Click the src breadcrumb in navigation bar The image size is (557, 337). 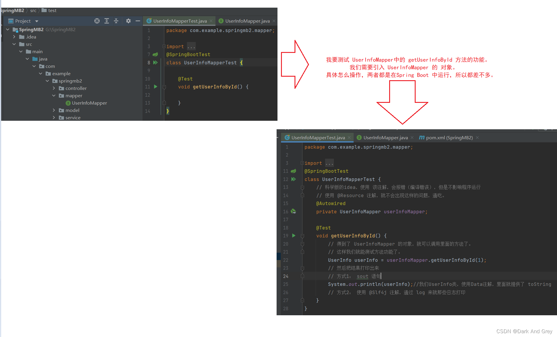coord(33,11)
